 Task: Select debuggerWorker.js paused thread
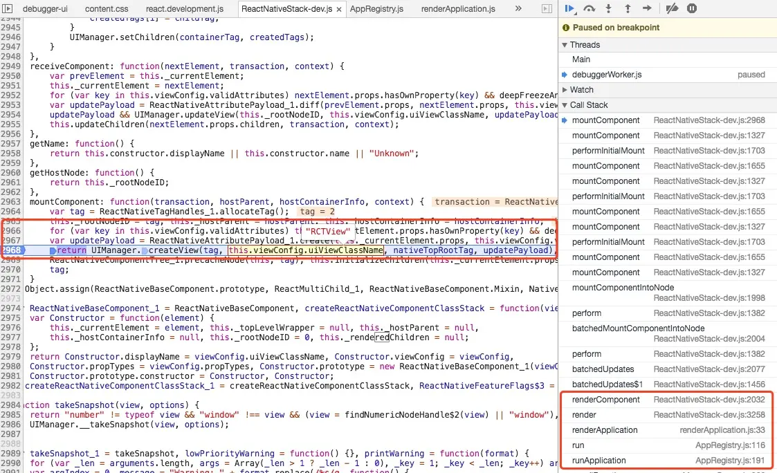(668, 75)
